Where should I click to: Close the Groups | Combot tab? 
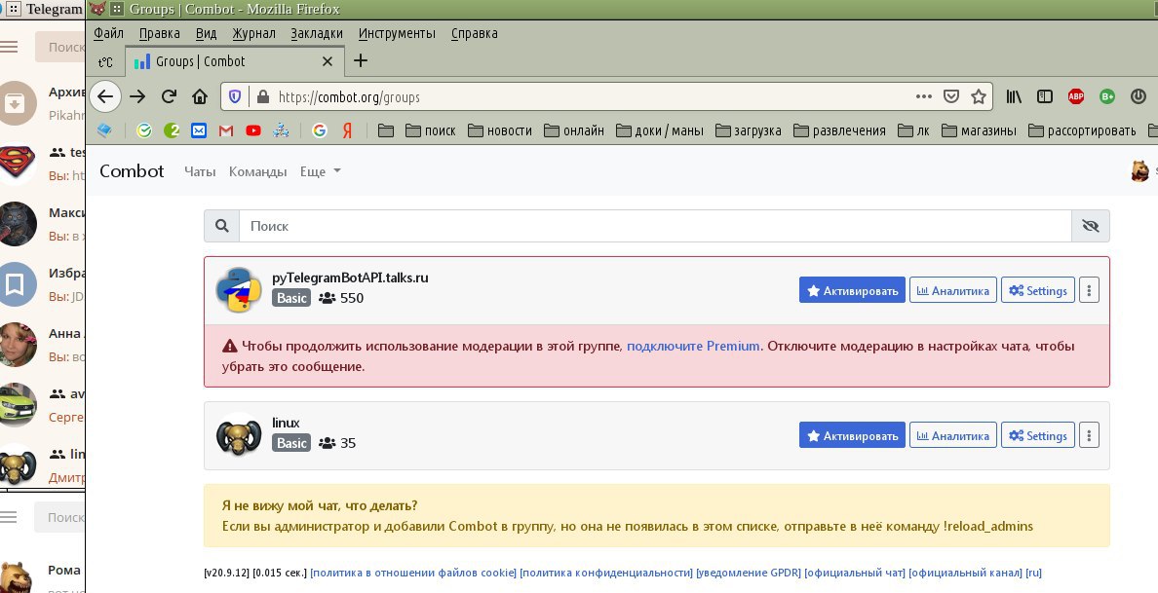[328, 61]
